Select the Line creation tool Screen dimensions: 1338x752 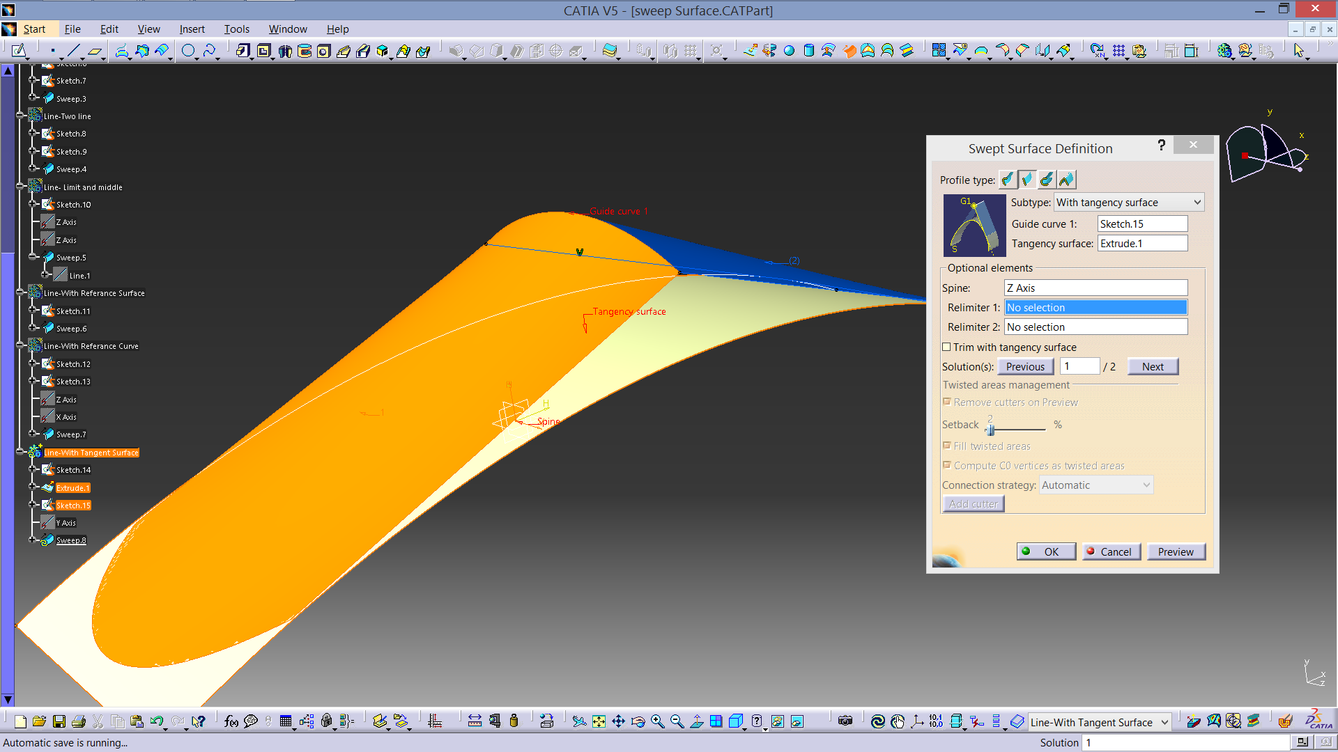pyautogui.click(x=75, y=50)
